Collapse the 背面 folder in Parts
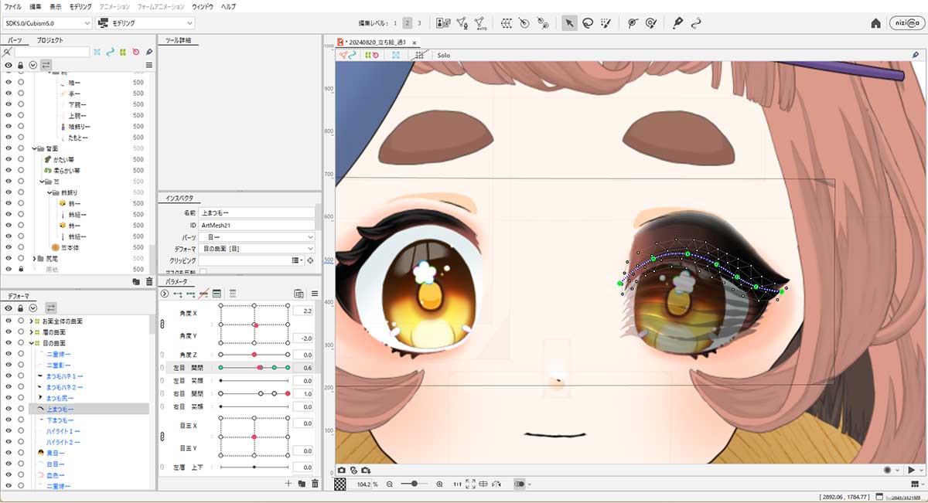Image resolution: width=928 pixels, height=503 pixels. click(36, 148)
